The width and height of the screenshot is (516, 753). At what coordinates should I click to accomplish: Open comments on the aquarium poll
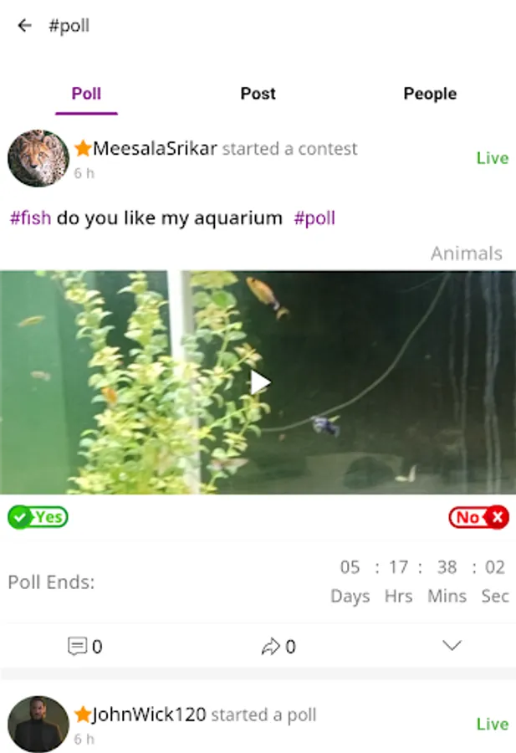85,646
